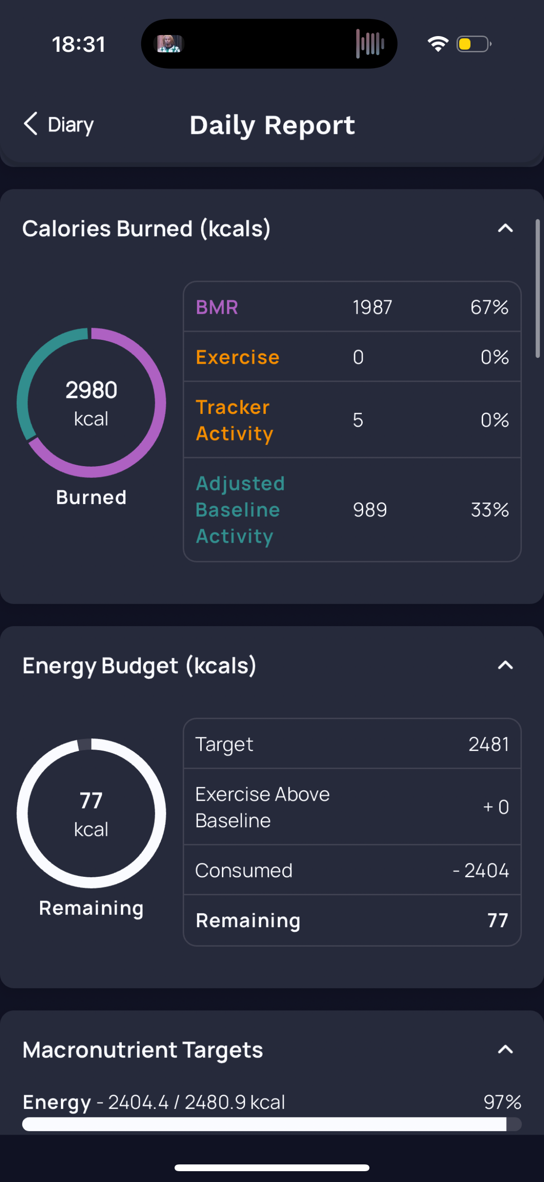The height and width of the screenshot is (1182, 544).
Task: Tap the Tracker Activity row
Action: pyautogui.click(x=352, y=419)
